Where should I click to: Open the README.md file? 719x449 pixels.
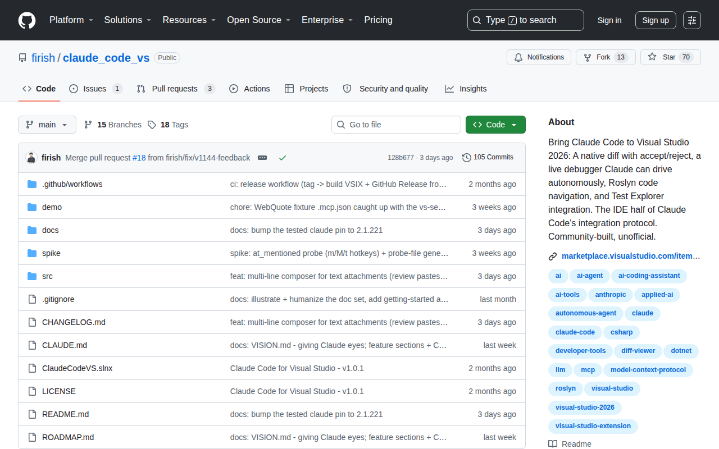pos(65,414)
